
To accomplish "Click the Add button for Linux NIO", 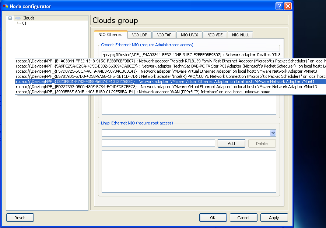I will pos(231,144).
